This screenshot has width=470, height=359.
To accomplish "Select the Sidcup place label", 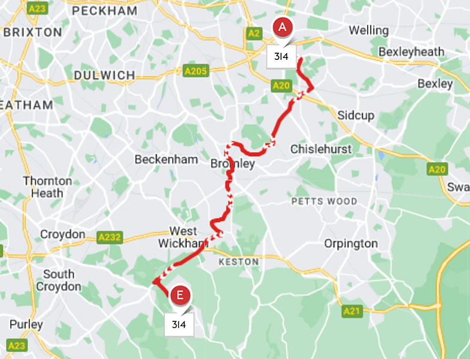I will pyautogui.click(x=356, y=115).
